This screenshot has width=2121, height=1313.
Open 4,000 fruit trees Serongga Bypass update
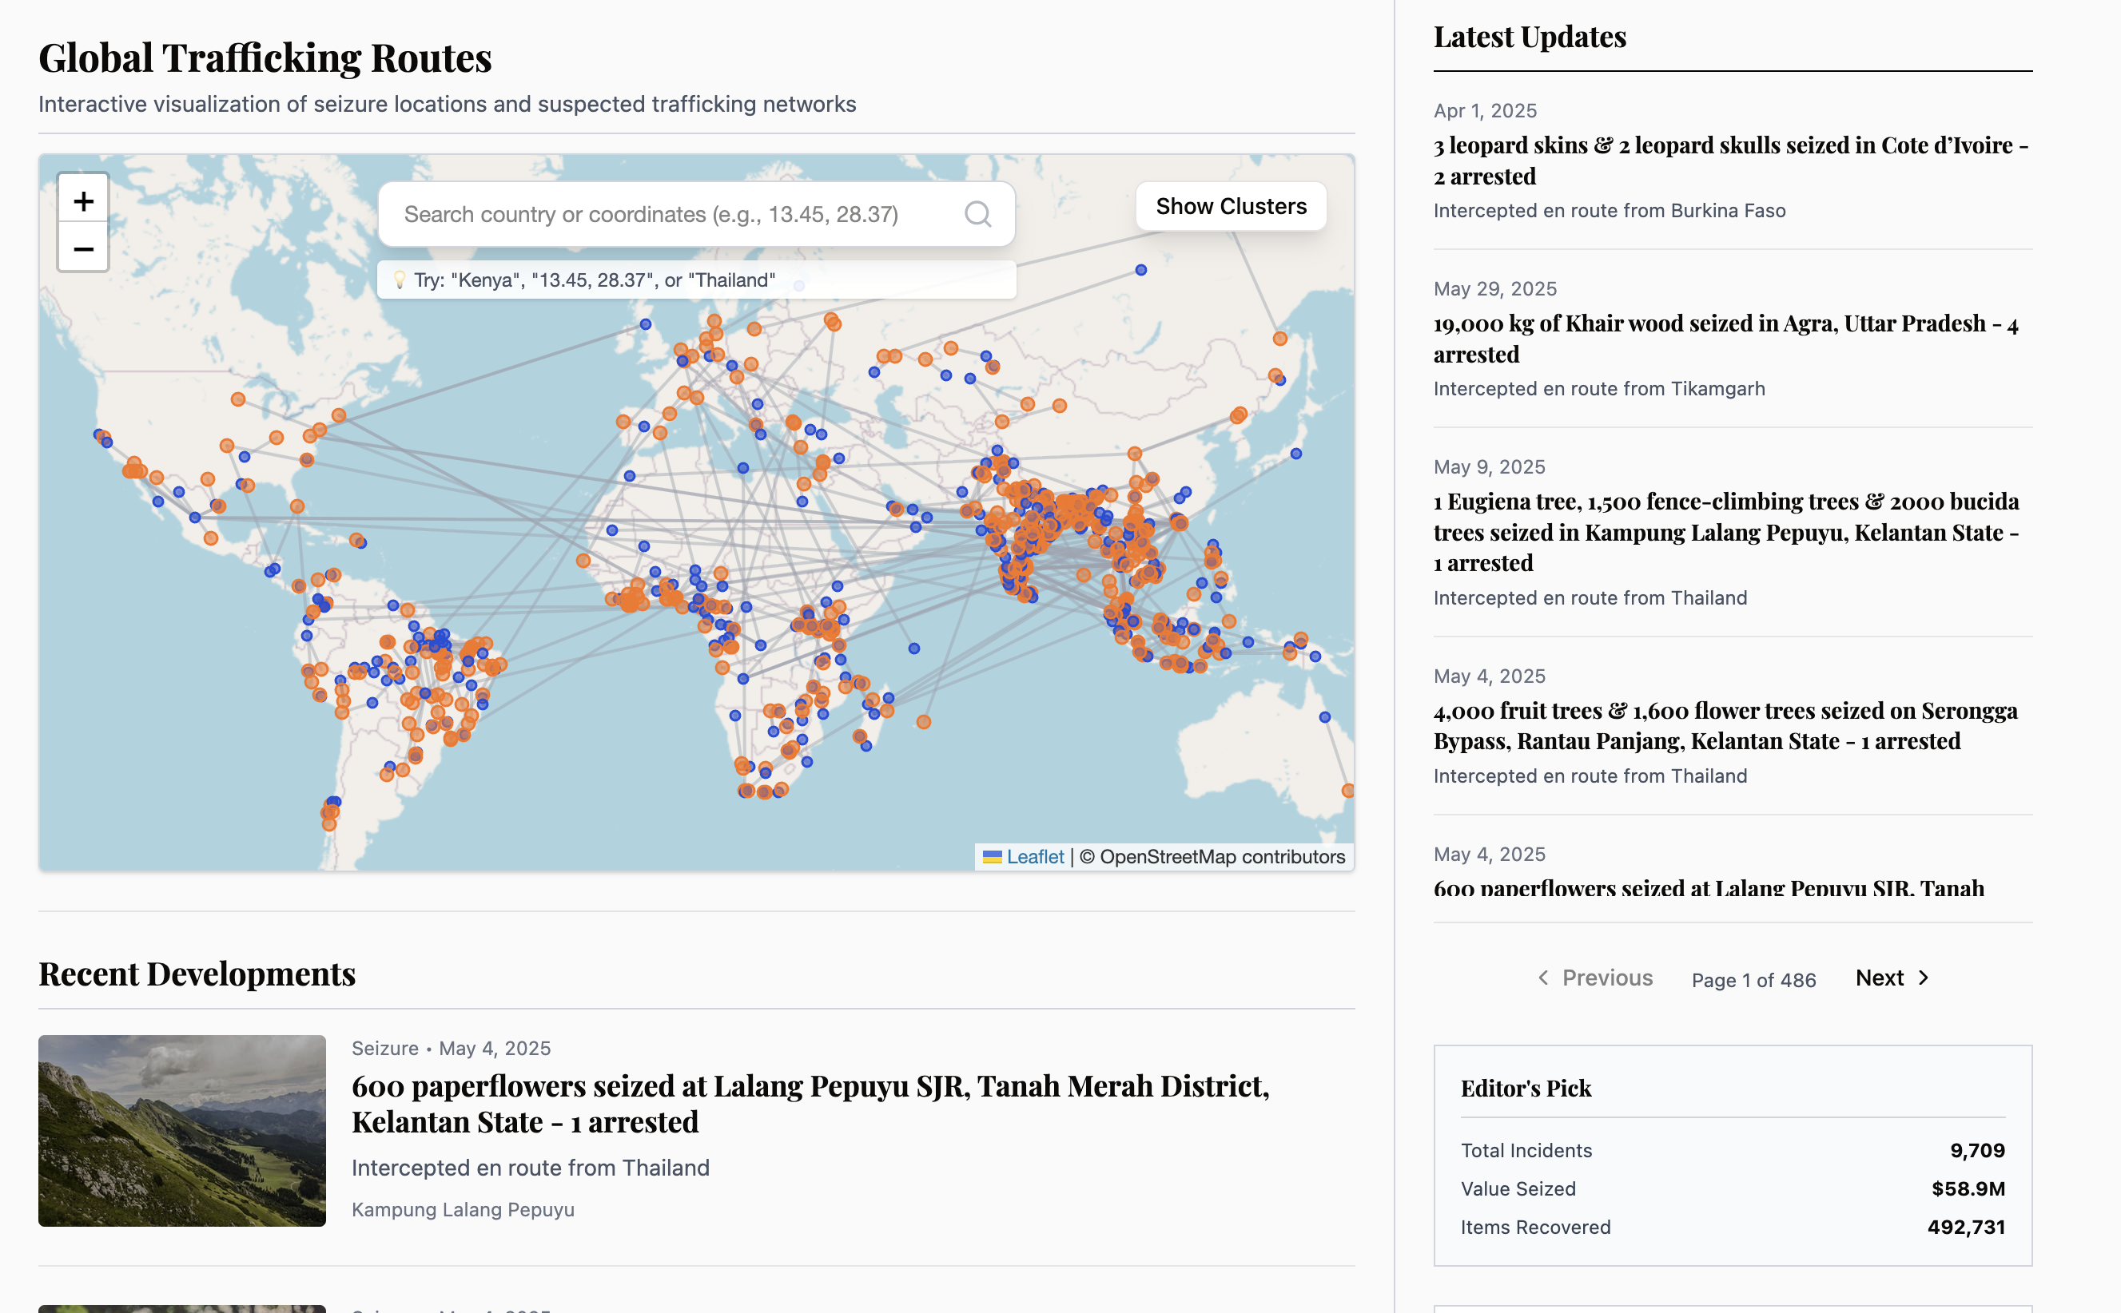click(x=1725, y=725)
